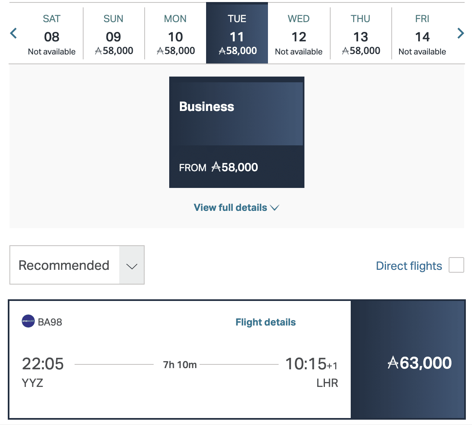
Task: Click the right chevron to view later dates
Action: coord(461,33)
